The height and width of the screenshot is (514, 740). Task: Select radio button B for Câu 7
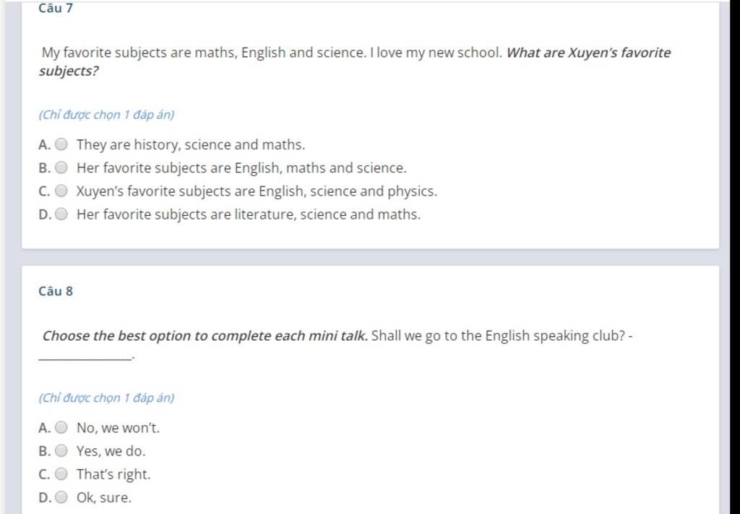tap(61, 167)
